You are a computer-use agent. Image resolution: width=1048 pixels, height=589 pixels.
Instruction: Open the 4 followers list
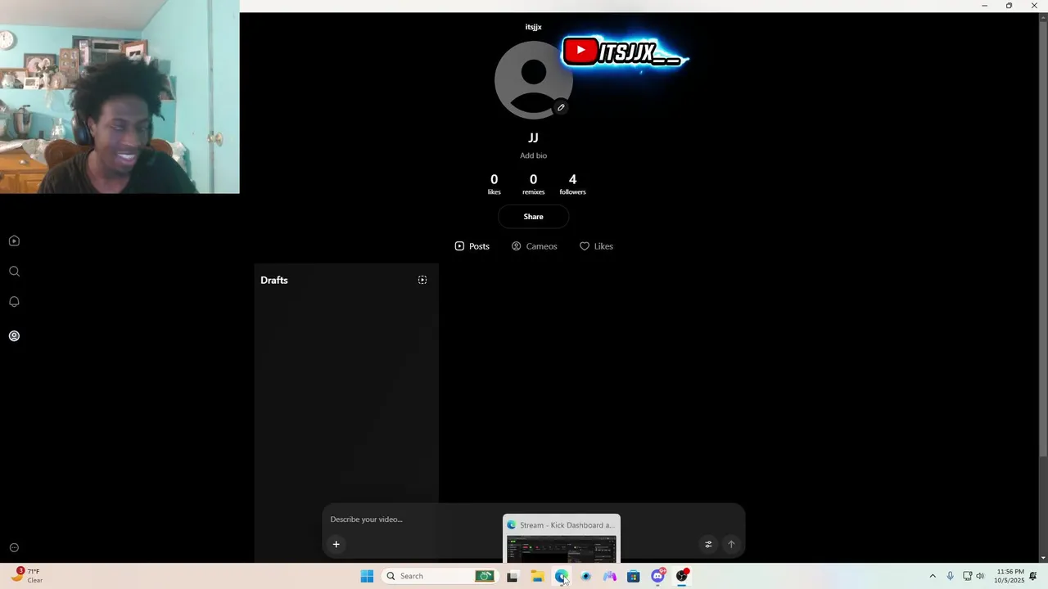pos(572,184)
